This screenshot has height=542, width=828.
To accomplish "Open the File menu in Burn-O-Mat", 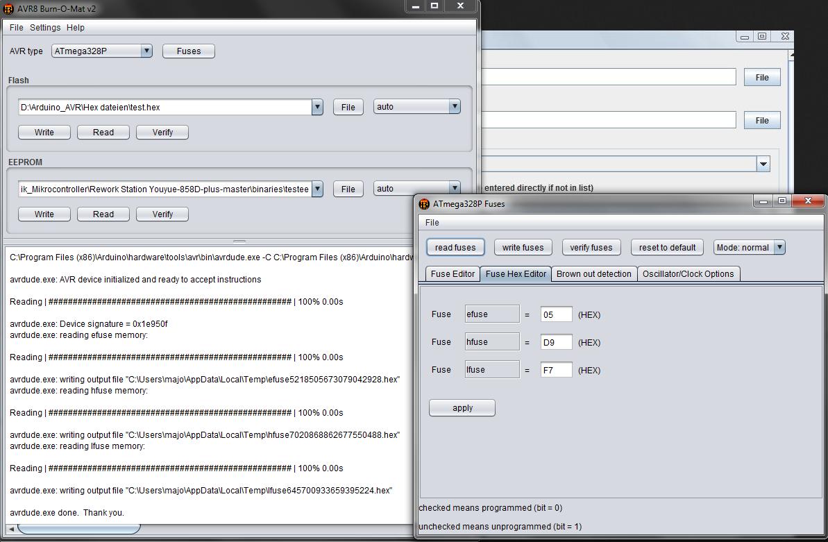I will pos(17,28).
